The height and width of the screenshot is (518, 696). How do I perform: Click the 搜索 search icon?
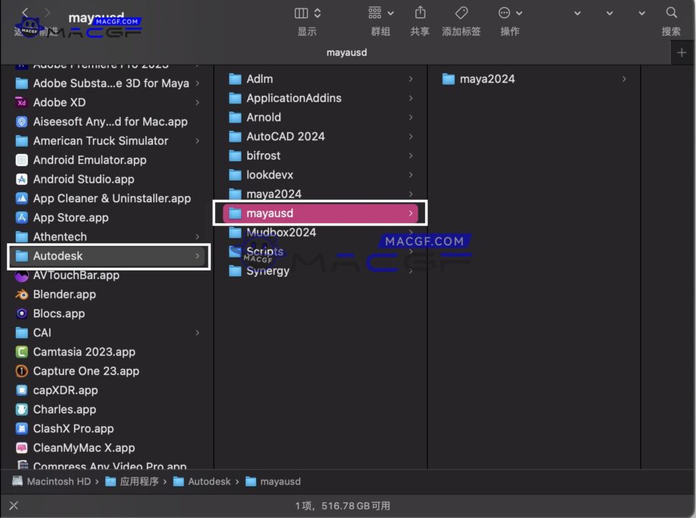(671, 12)
